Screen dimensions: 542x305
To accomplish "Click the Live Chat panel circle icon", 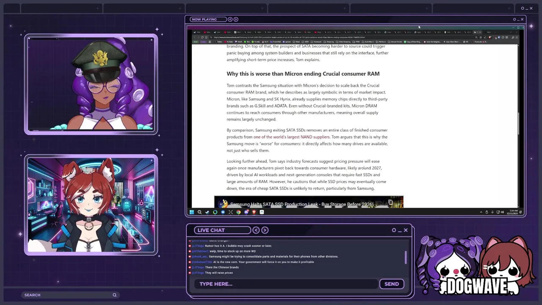I will coord(394,230).
